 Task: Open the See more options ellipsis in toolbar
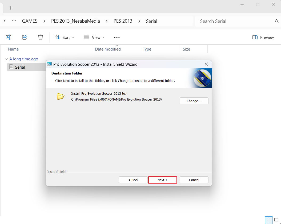tap(117, 37)
